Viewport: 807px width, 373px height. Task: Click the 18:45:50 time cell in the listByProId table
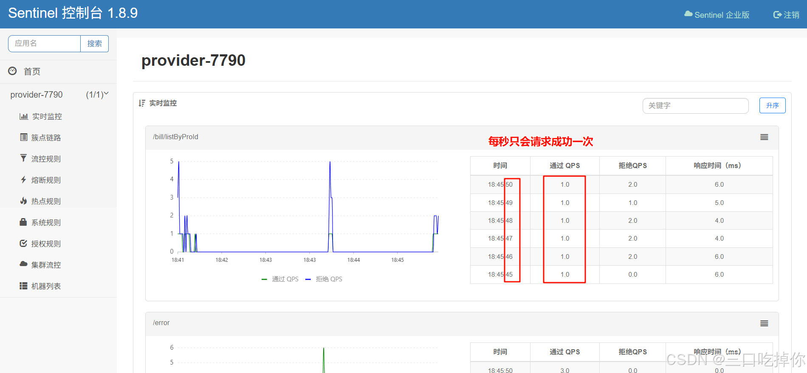pyautogui.click(x=500, y=185)
